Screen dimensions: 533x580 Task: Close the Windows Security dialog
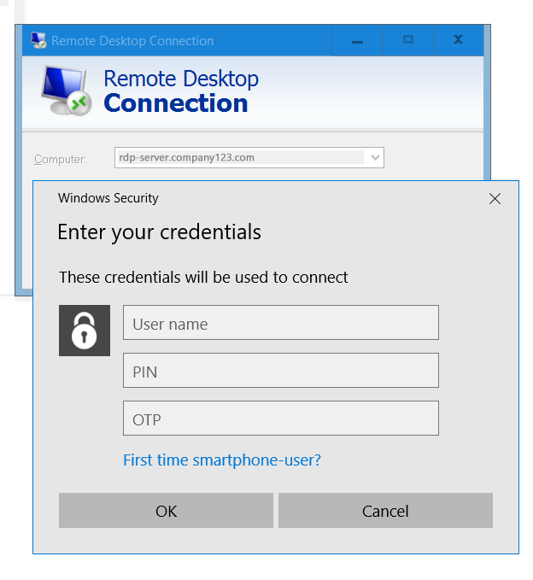(x=495, y=199)
